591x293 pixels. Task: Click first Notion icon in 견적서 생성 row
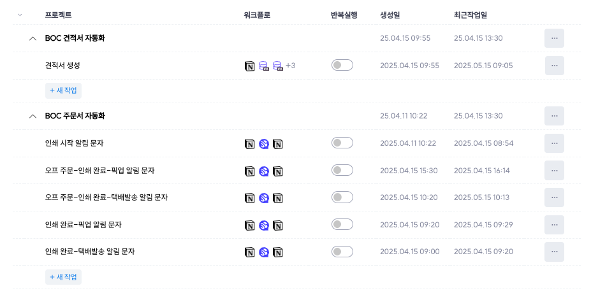[249, 66]
